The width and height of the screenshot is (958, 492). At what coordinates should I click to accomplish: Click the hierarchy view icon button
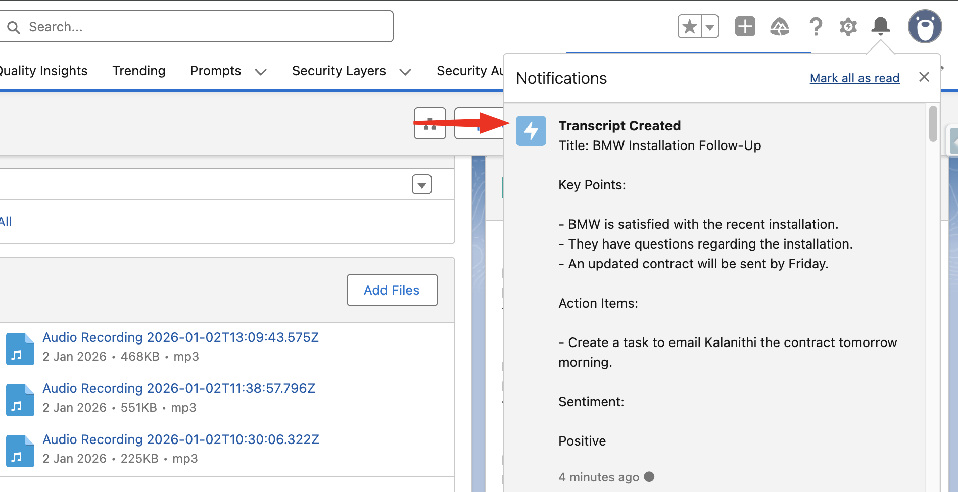point(429,123)
